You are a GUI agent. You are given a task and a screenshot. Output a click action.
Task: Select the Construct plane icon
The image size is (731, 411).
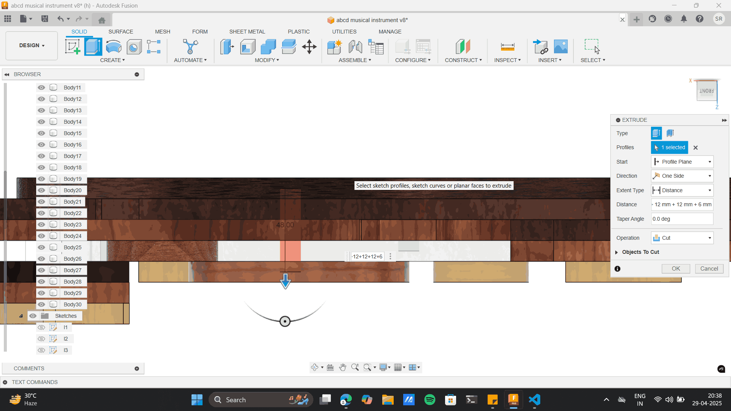pyautogui.click(x=463, y=47)
